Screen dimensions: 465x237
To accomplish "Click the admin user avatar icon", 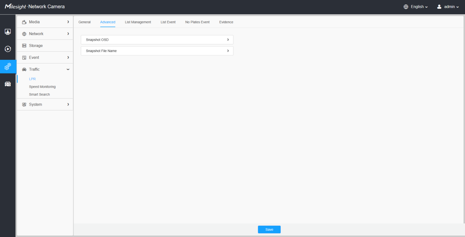I will (x=439, y=7).
